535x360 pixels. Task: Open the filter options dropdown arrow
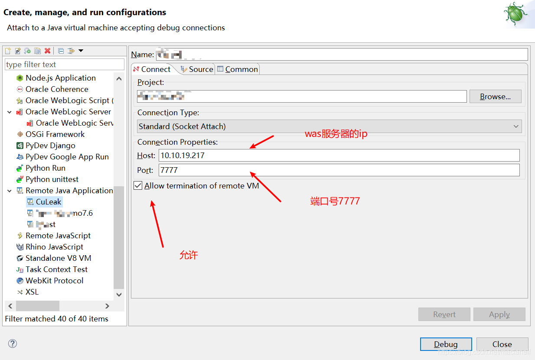tap(81, 51)
